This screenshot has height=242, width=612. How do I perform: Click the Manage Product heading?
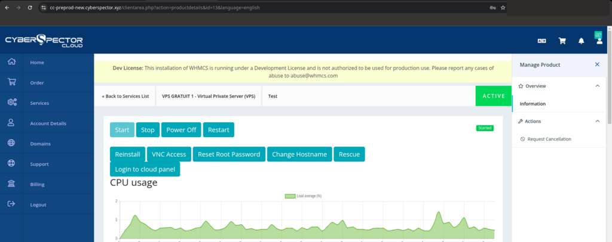[x=540, y=64]
